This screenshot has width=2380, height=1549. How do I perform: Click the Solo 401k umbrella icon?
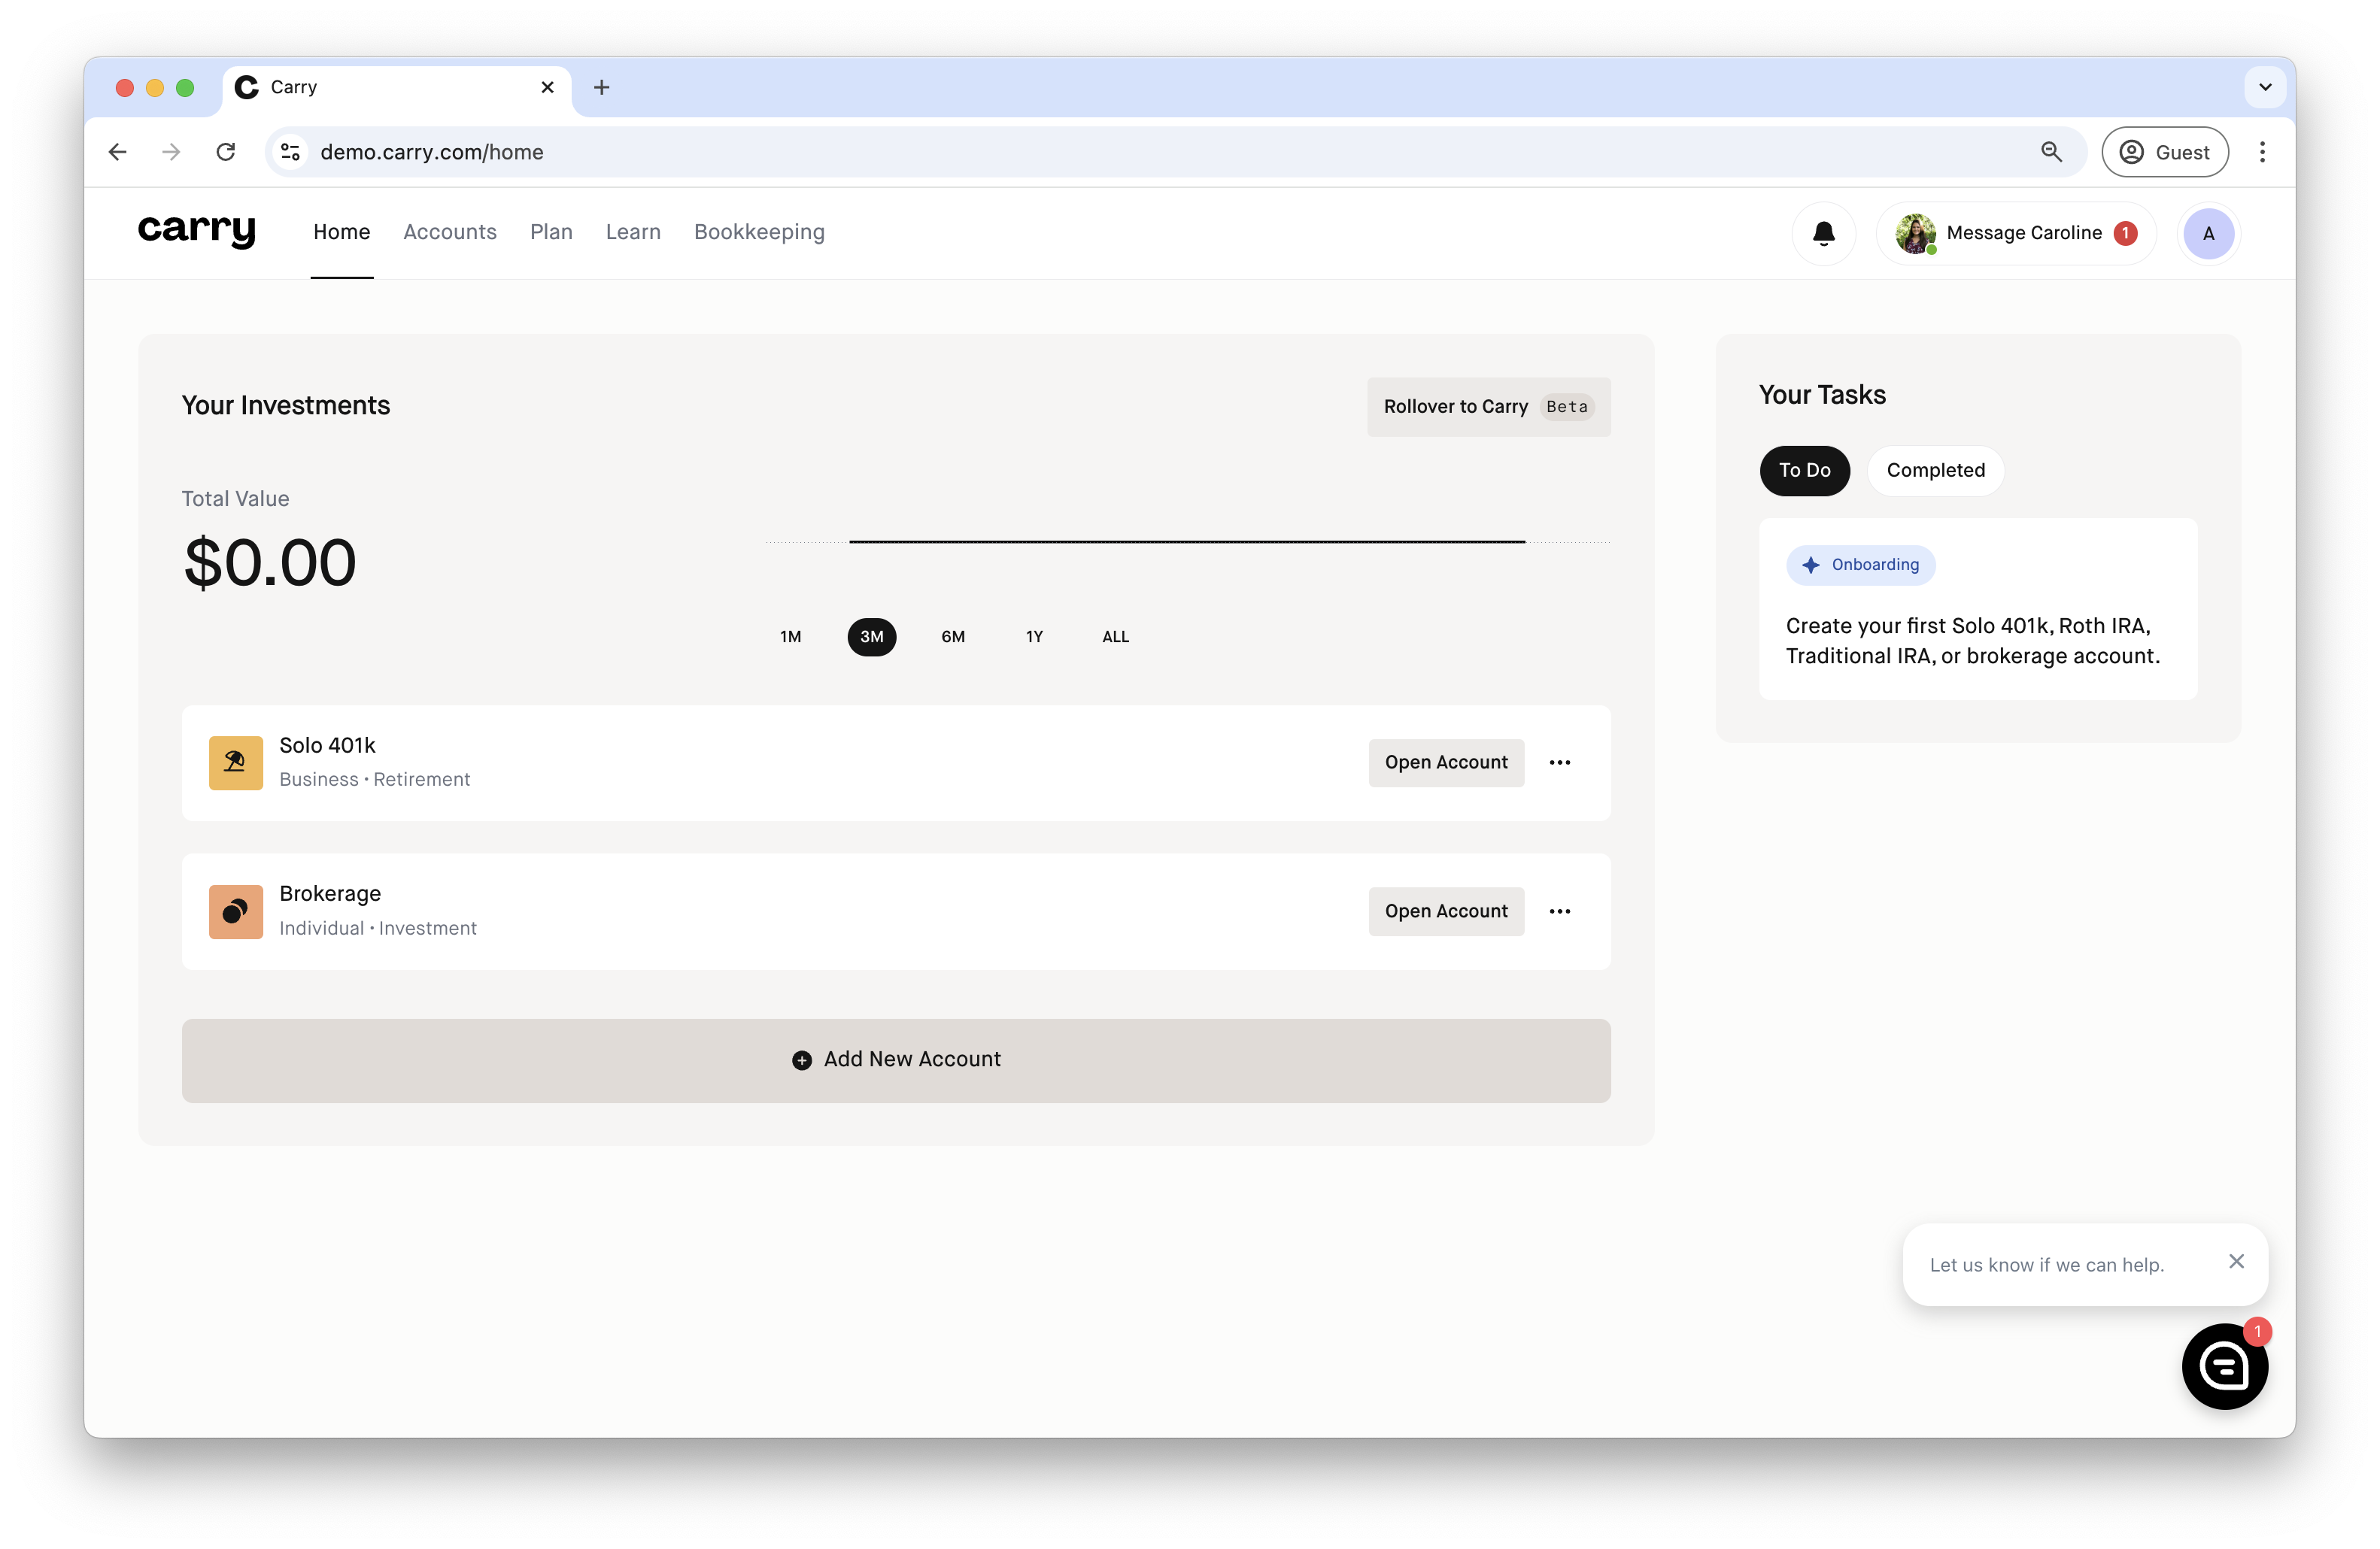click(236, 762)
